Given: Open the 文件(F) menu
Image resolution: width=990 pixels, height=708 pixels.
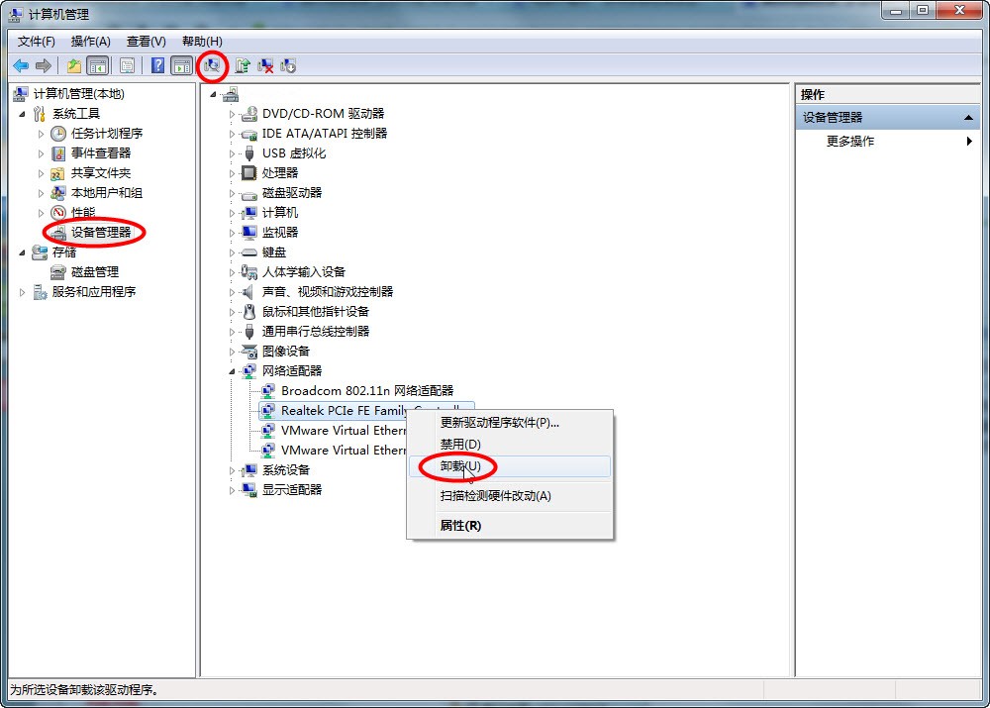Looking at the screenshot, I should [37, 41].
